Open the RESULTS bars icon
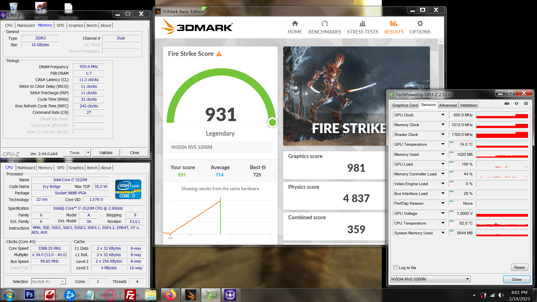This screenshot has height=302, width=537. point(394,23)
